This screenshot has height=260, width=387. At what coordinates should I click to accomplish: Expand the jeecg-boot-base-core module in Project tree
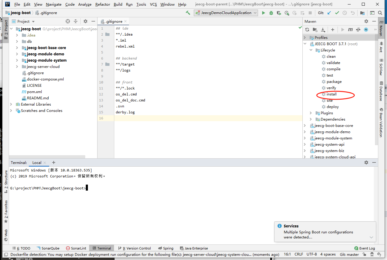pyautogui.click(x=17, y=48)
